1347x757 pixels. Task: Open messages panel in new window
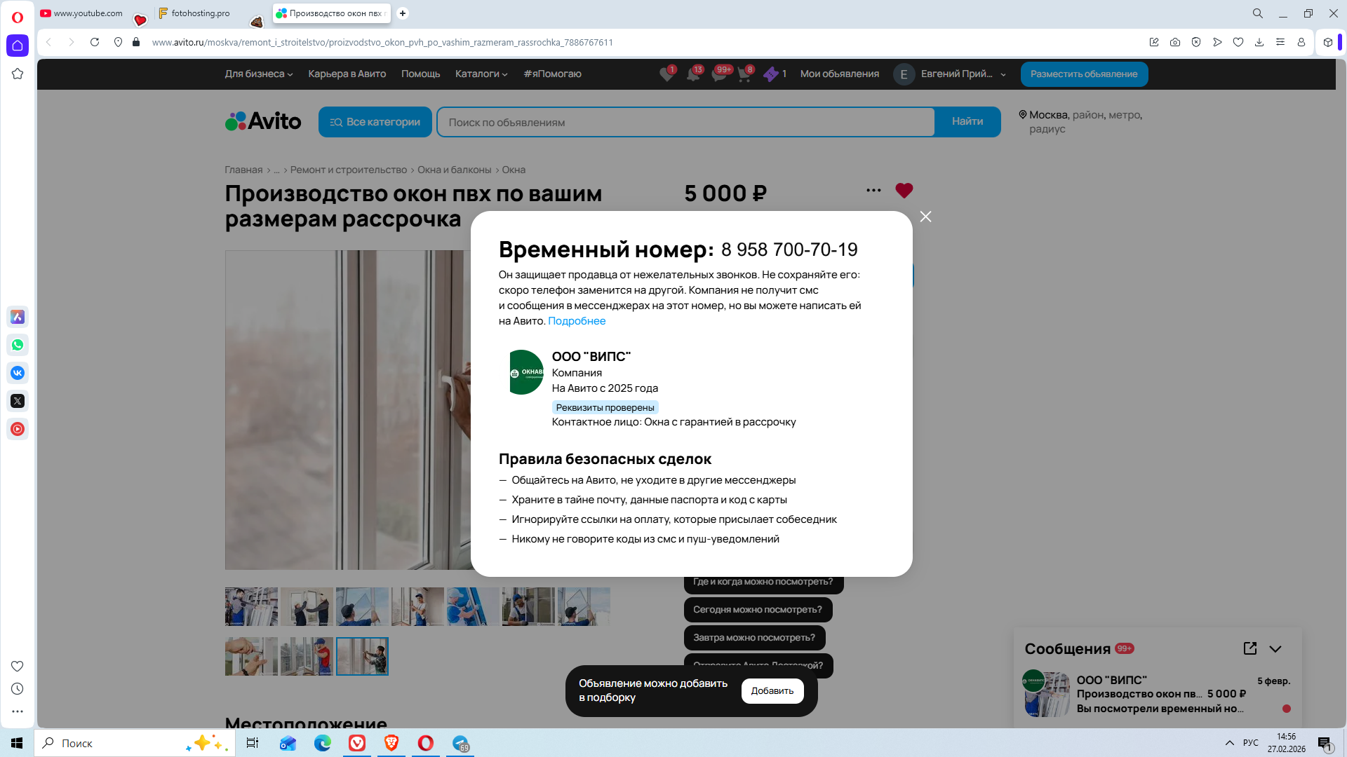pos(1249,648)
